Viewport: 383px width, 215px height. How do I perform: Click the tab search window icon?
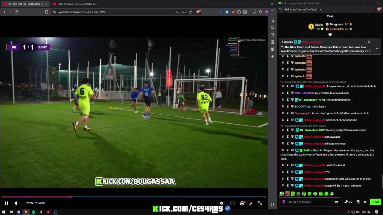click(x=245, y=12)
